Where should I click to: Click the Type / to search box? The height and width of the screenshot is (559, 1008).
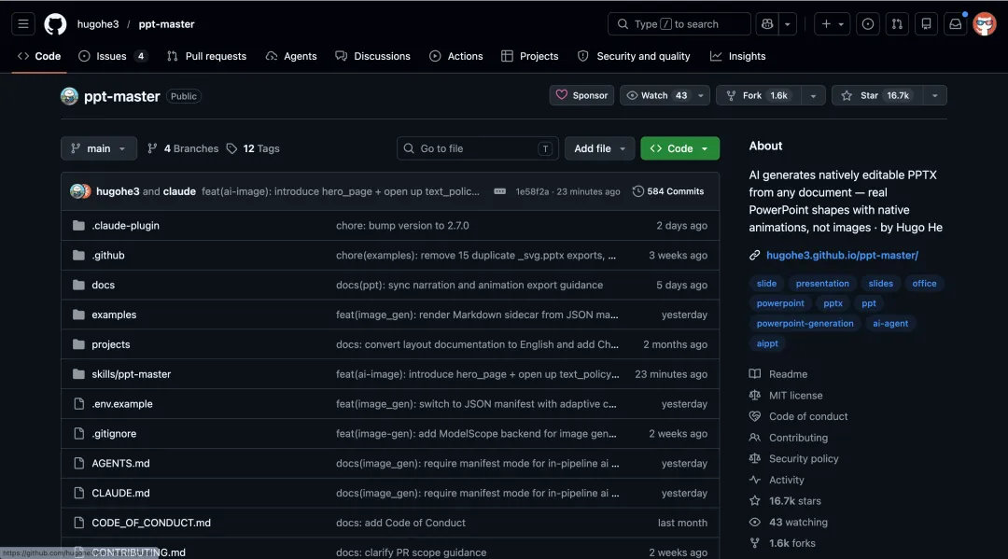(x=679, y=23)
